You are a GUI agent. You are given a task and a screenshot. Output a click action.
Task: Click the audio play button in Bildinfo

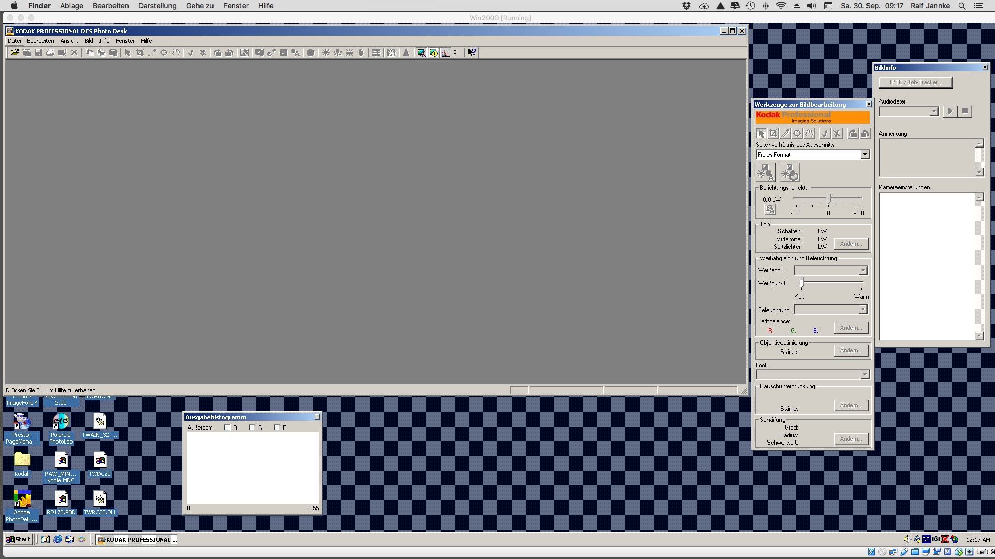[950, 111]
